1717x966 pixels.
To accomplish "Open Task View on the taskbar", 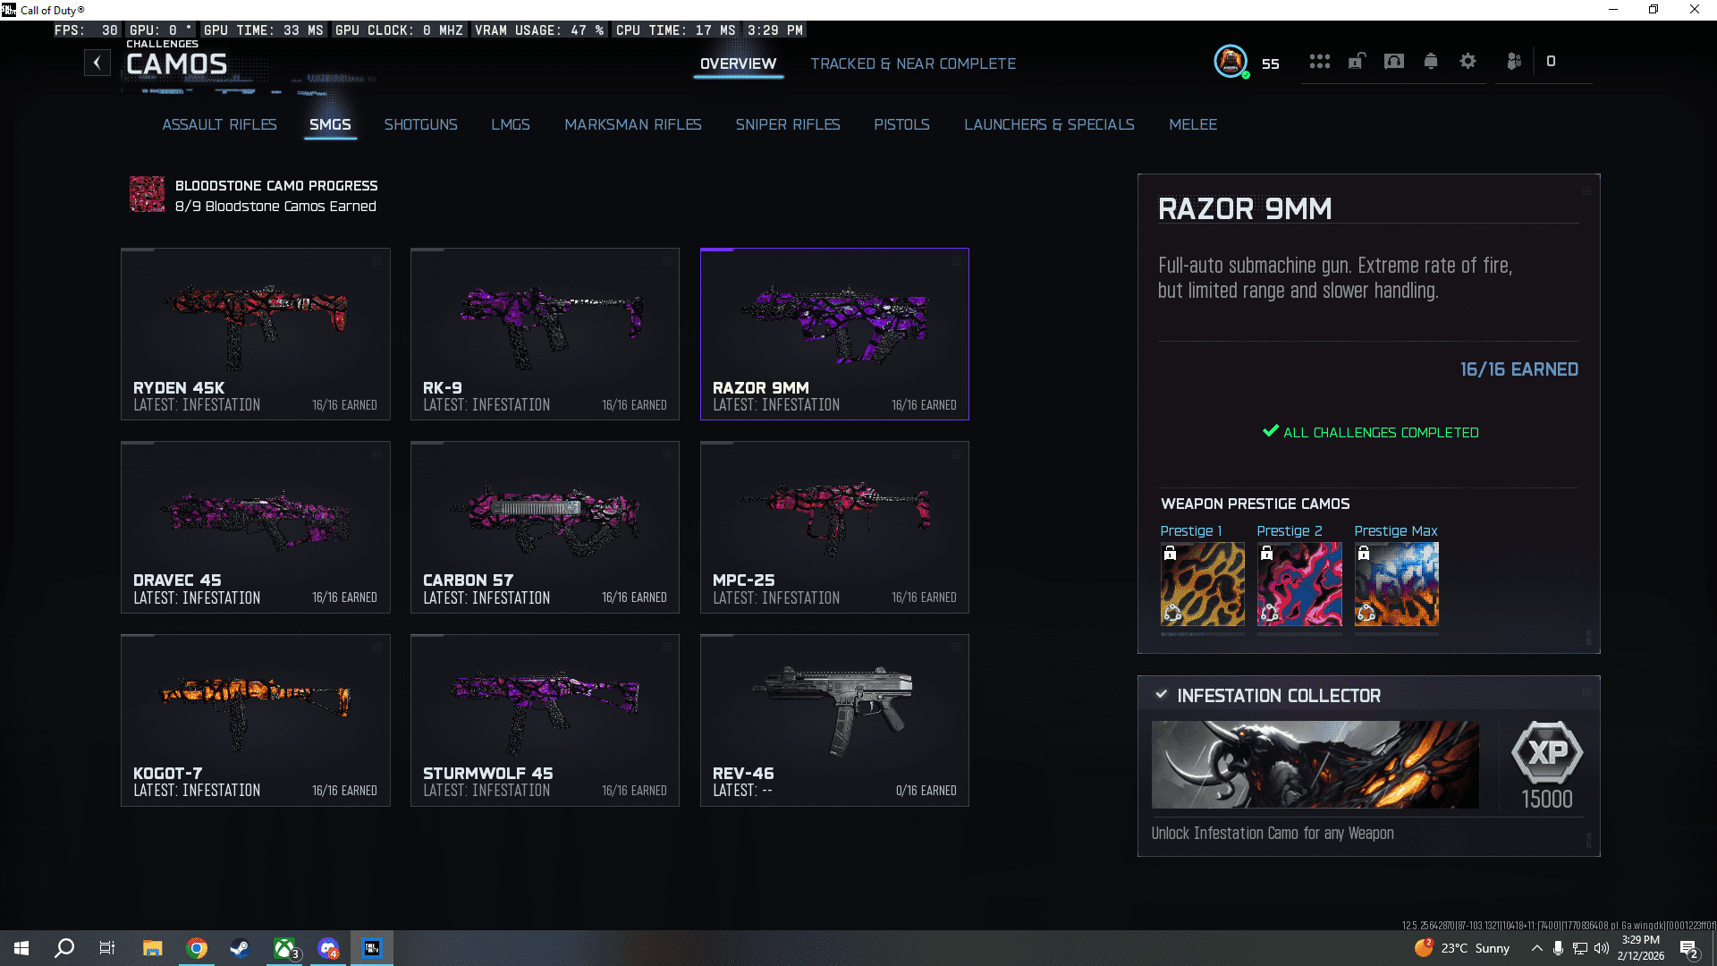I will point(107,948).
